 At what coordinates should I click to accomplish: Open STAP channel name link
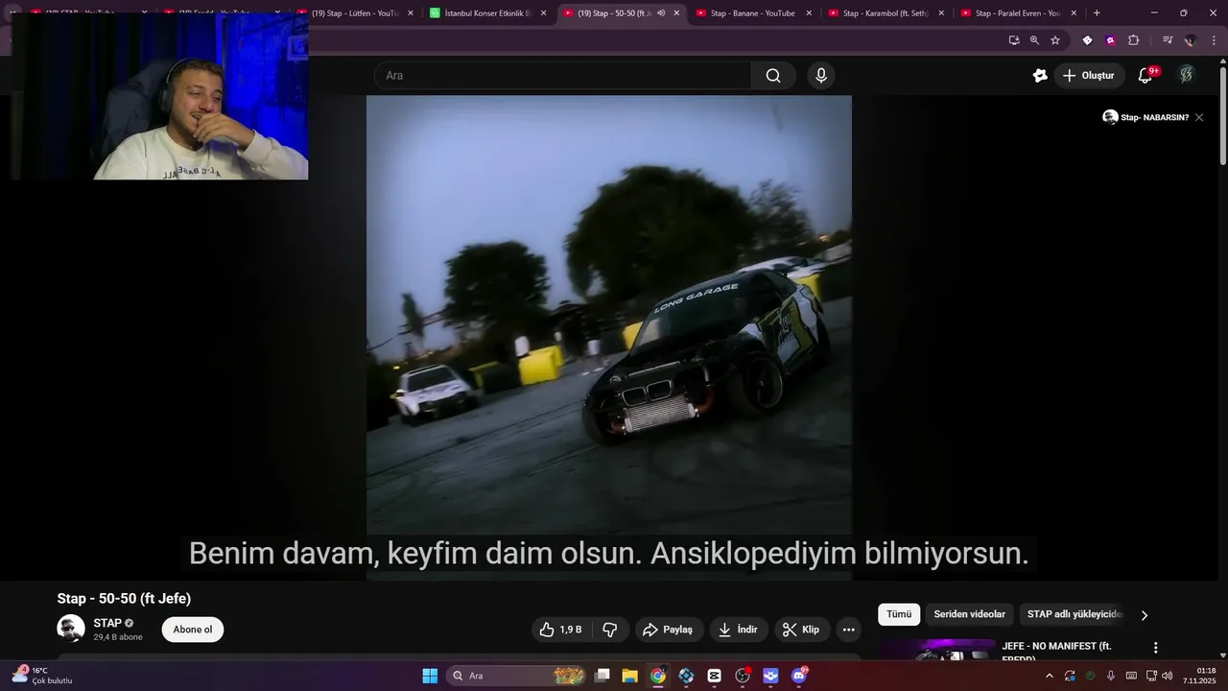107,623
